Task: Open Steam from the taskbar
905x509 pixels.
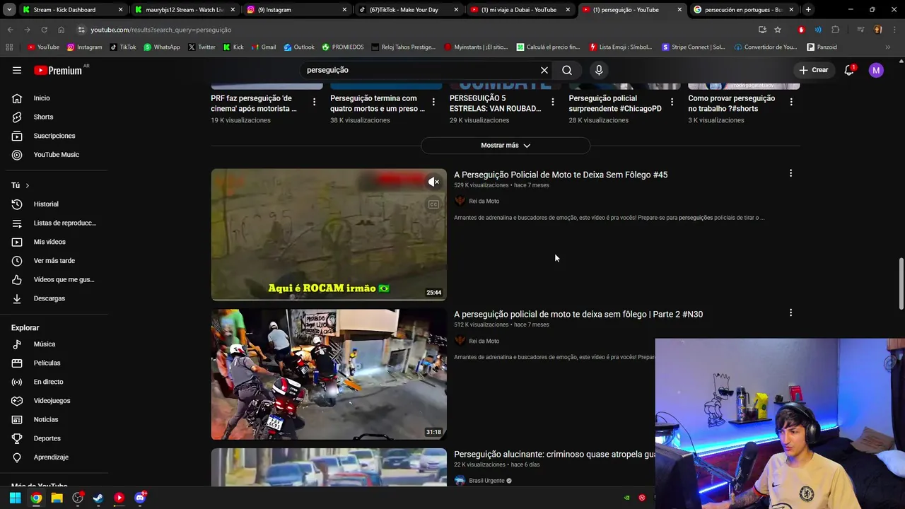Action: pos(98,498)
